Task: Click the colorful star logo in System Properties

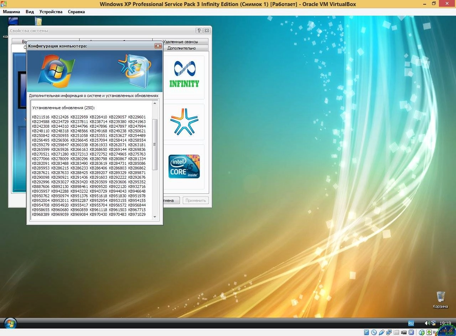Action: point(184,122)
